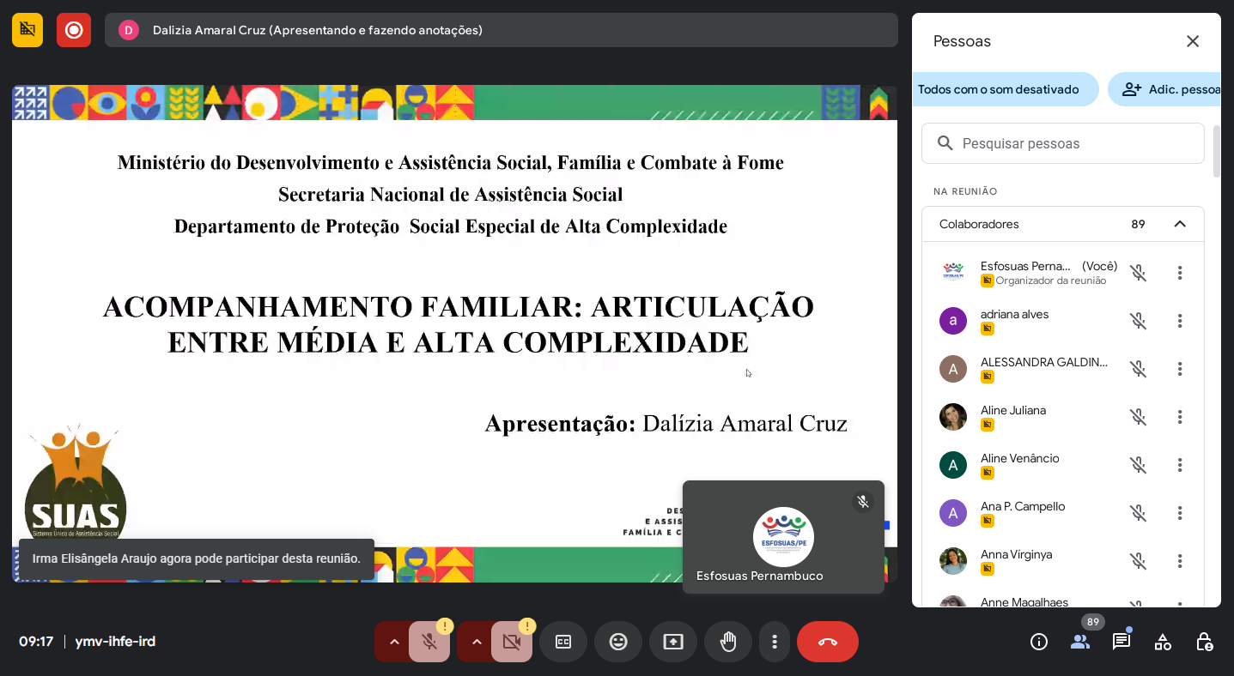The width and height of the screenshot is (1234, 676).
Task: Open the activities icon
Action: coord(1163,642)
